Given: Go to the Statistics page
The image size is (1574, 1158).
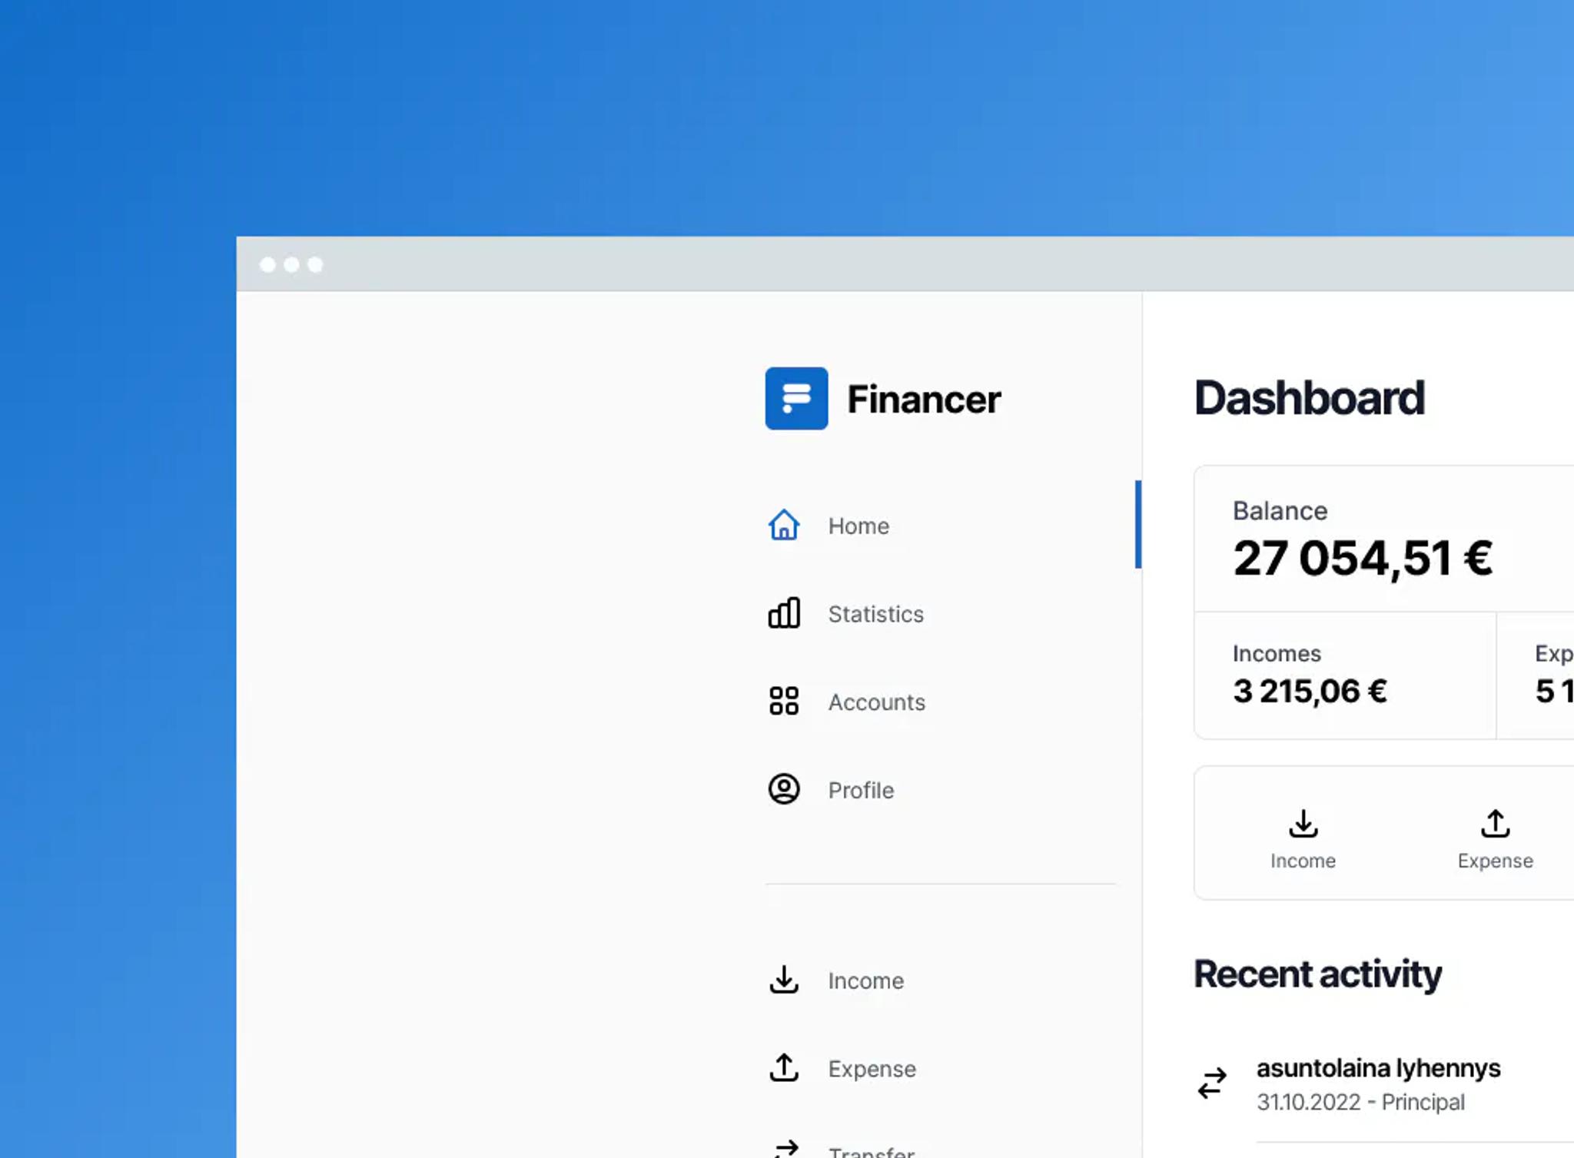Looking at the screenshot, I should 875,614.
